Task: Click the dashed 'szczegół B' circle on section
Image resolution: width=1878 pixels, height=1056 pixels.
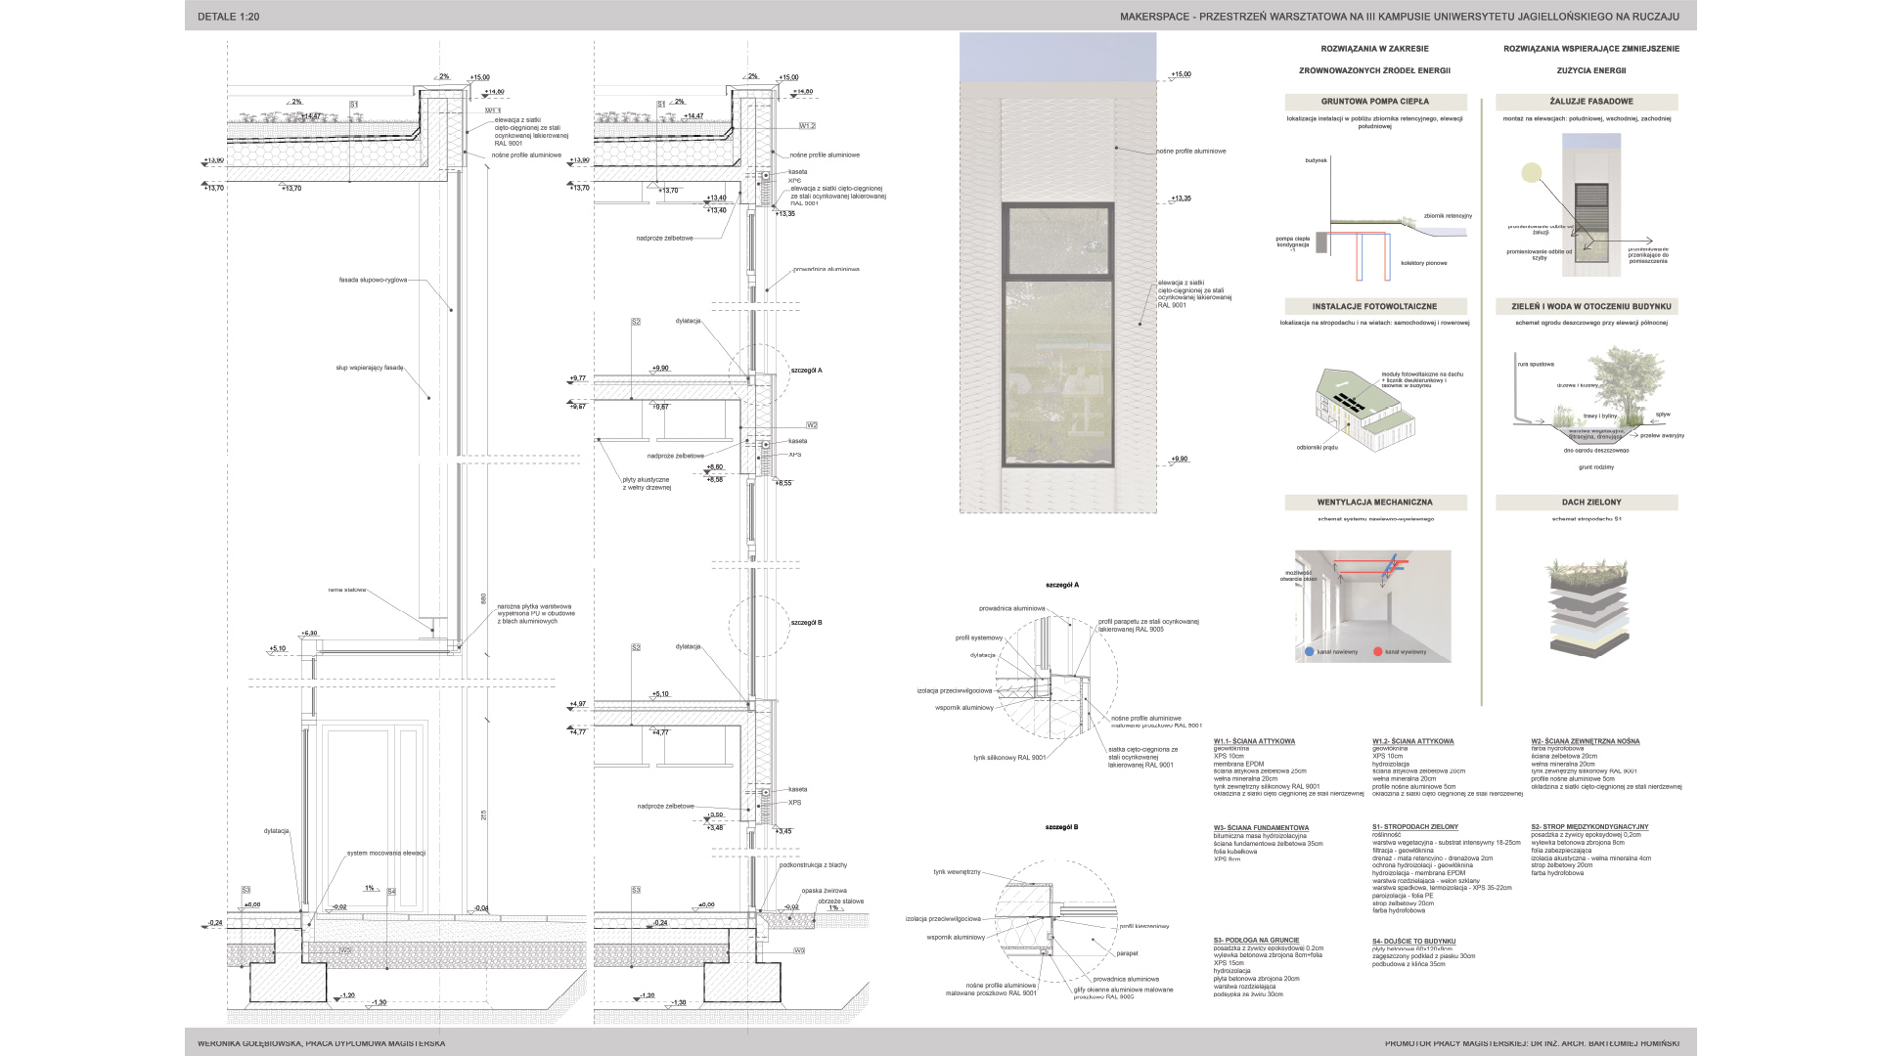Action: click(x=758, y=624)
